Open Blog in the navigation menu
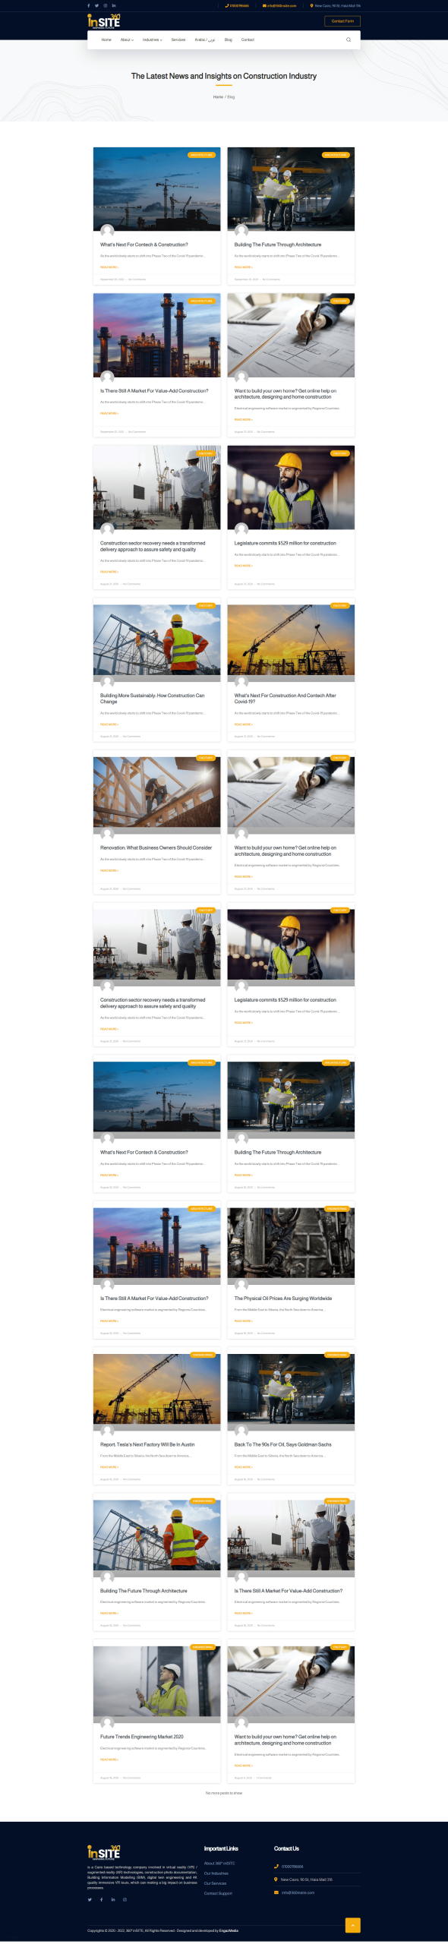The height and width of the screenshot is (1944, 448). pyautogui.click(x=229, y=39)
